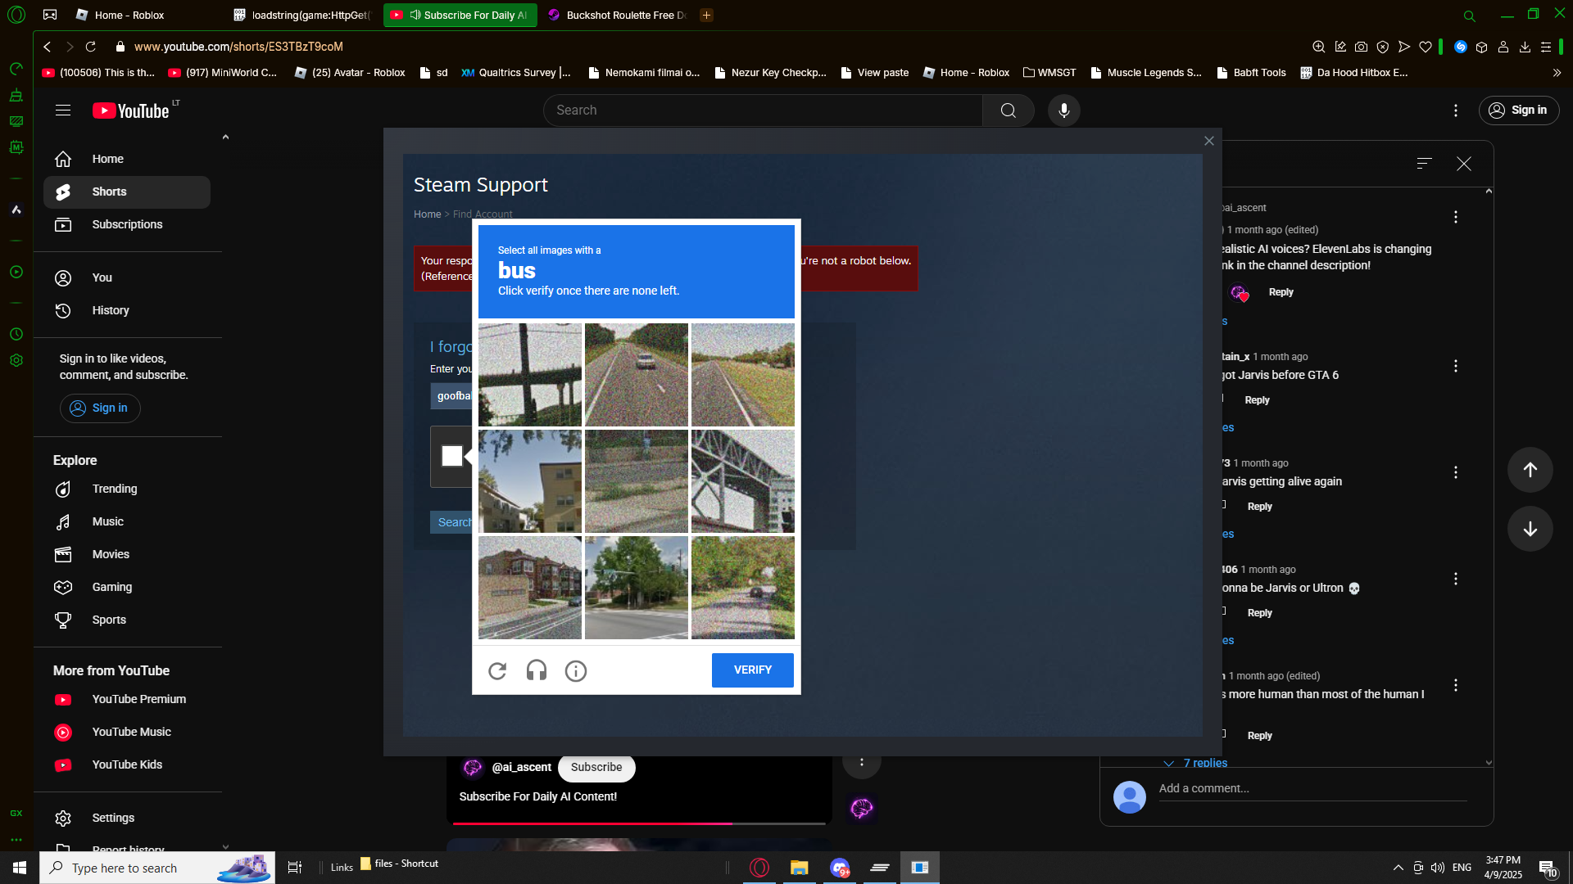This screenshot has width=1573, height=884.
Task: Select captcha tile with steel bridge truss
Action: point(743,481)
